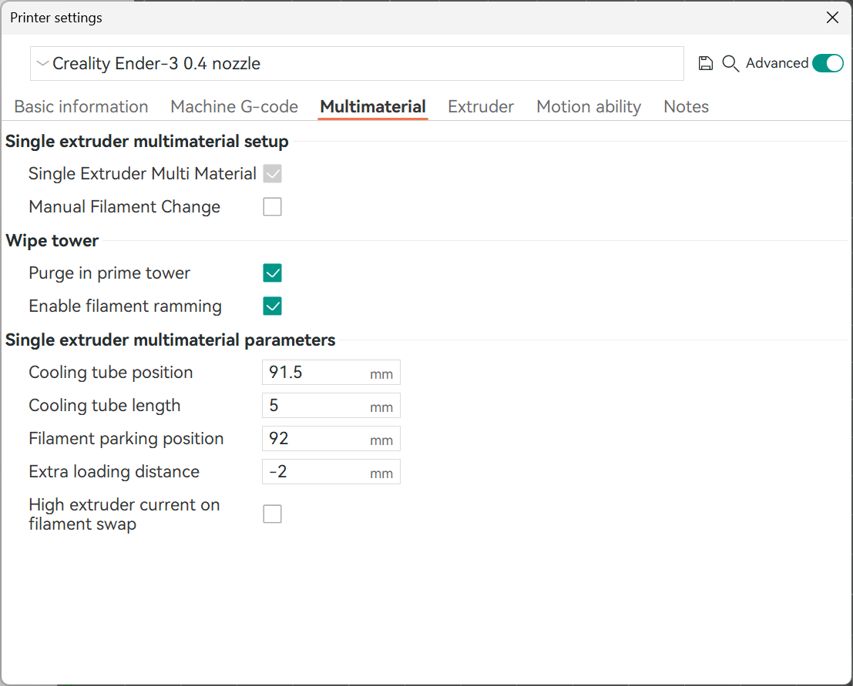Toggle the Advanced mode switch off
Viewport: 853px width, 686px height.
coord(828,64)
